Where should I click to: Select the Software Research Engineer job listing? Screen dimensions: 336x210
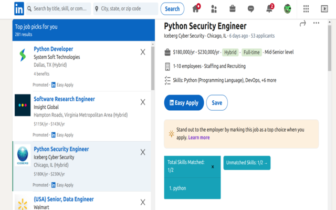[64, 99]
